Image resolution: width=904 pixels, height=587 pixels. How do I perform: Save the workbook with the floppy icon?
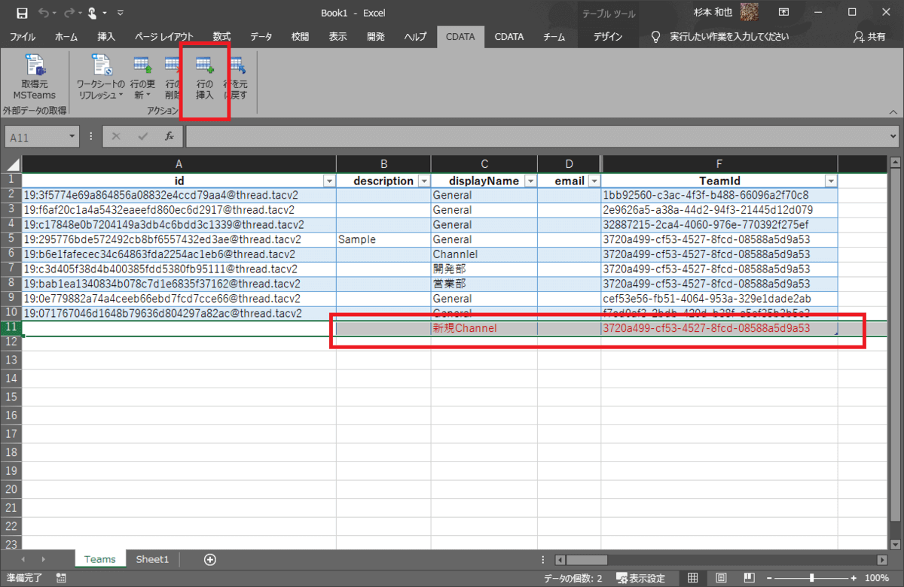(22, 13)
